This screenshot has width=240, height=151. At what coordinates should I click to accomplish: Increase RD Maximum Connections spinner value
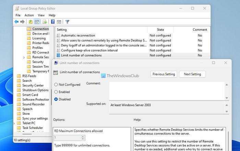(83, 137)
